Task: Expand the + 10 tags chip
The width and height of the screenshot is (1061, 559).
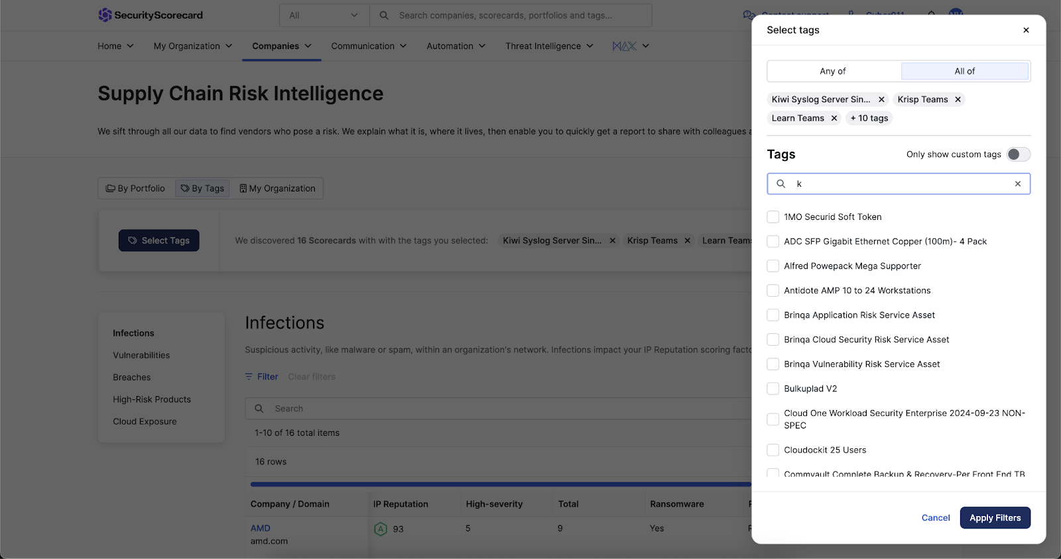Action: (869, 118)
